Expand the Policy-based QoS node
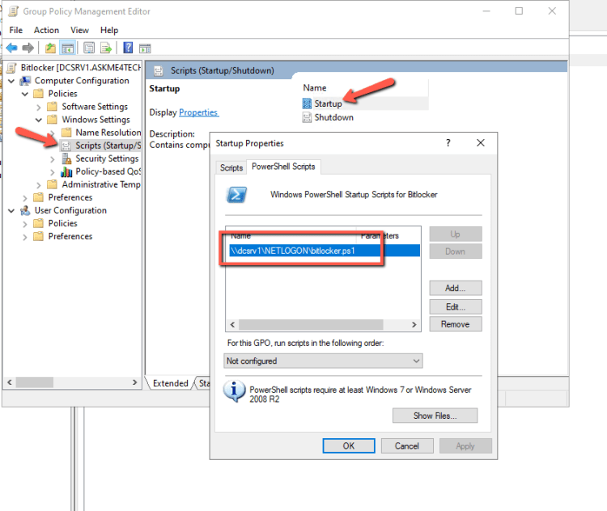The height and width of the screenshot is (511, 607). (53, 172)
